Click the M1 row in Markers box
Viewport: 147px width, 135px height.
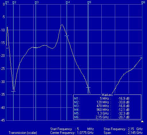click(x=102, y=99)
